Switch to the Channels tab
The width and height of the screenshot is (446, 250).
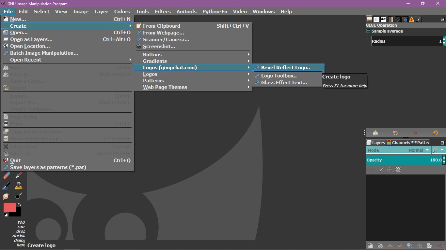(398, 143)
